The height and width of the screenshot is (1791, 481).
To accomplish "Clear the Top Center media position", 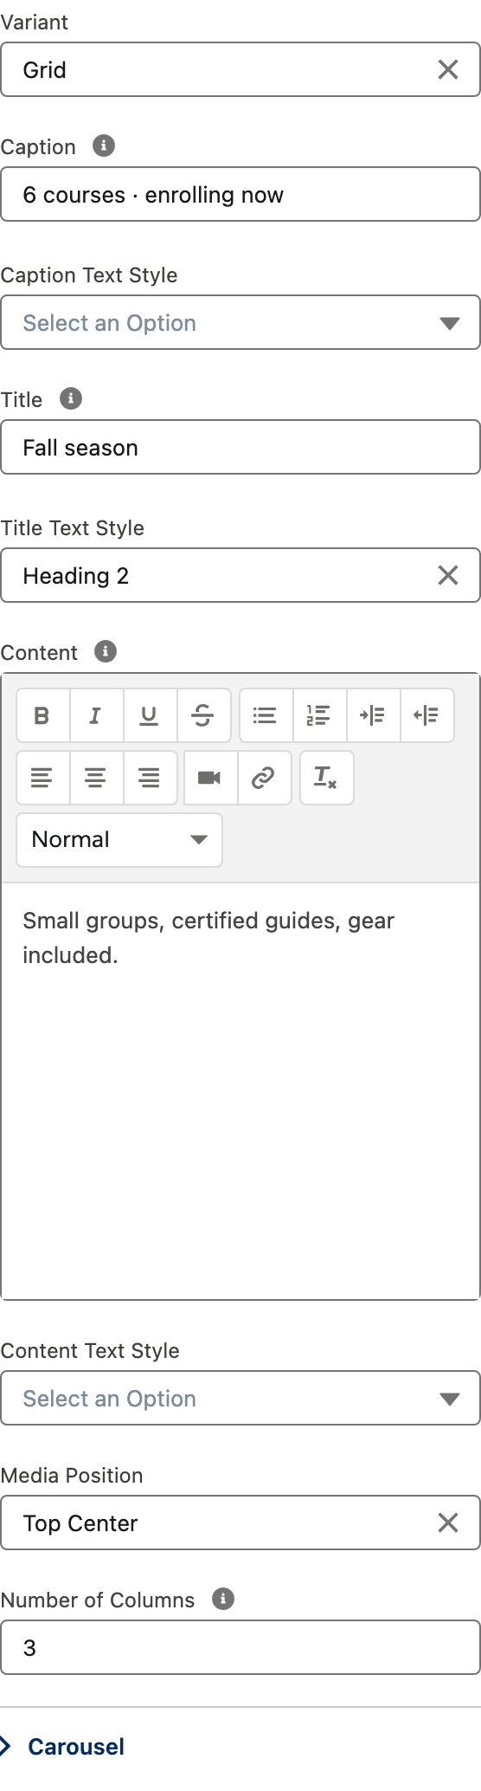I will point(448,1523).
